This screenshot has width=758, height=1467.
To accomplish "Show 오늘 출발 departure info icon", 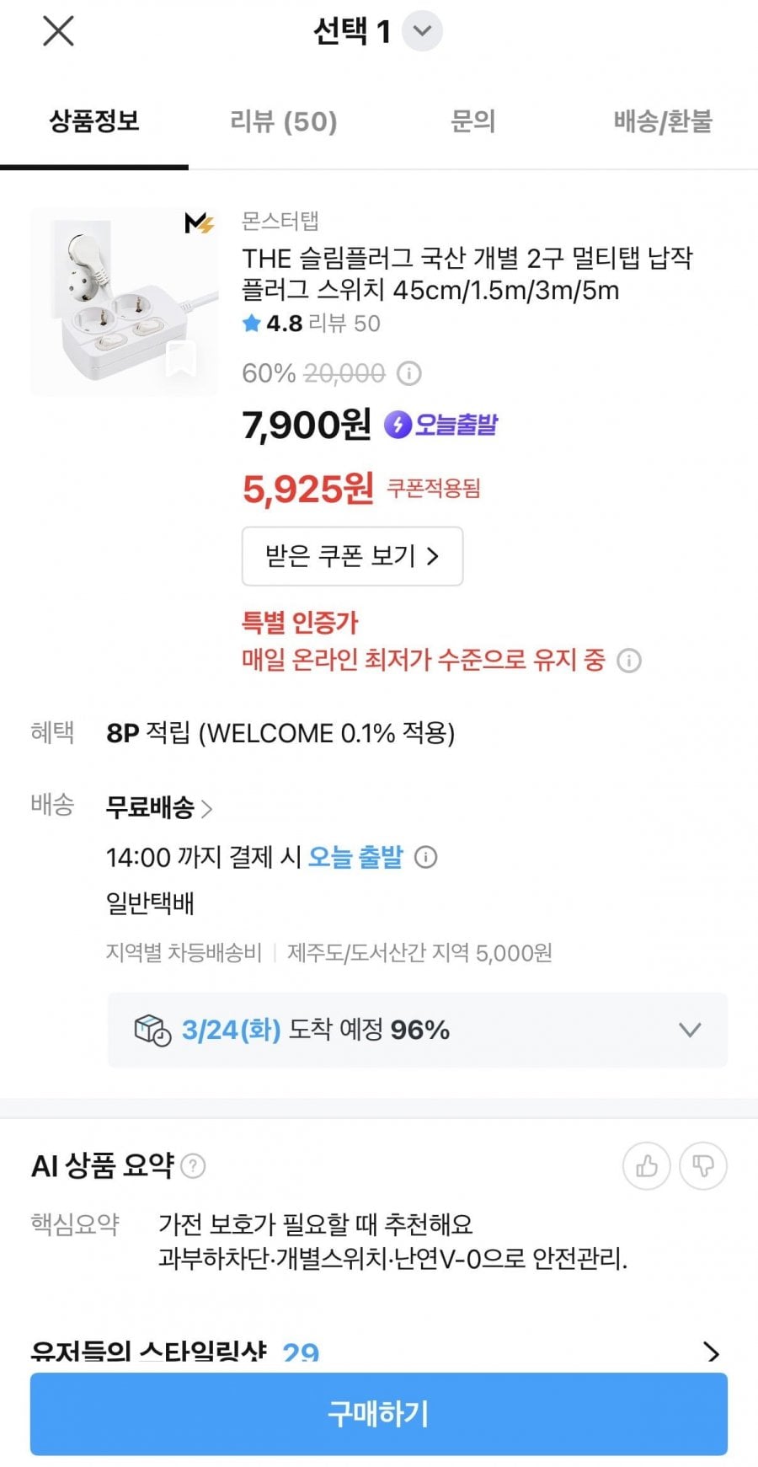I will pyautogui.click(x=426, y=858).
